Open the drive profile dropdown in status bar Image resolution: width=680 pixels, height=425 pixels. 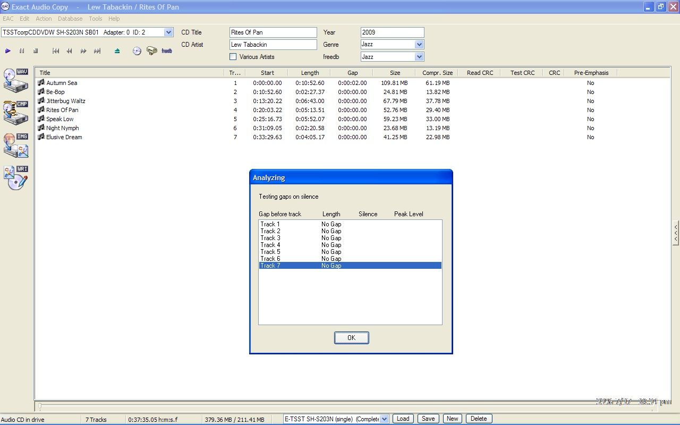click(x=385, y=419)
